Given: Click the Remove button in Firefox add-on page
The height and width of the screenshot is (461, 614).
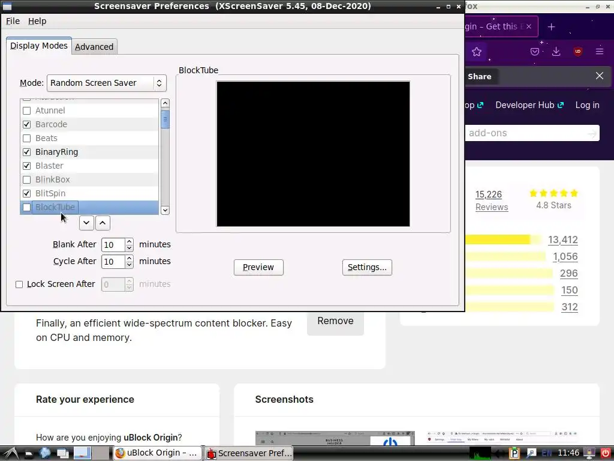Looking at the screenshot, I should click(x=336, y=321).
